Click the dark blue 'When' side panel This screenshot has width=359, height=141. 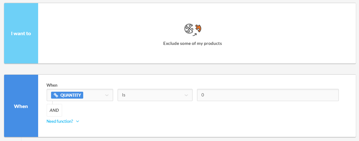pyautogui.click(x=21, y=106)
